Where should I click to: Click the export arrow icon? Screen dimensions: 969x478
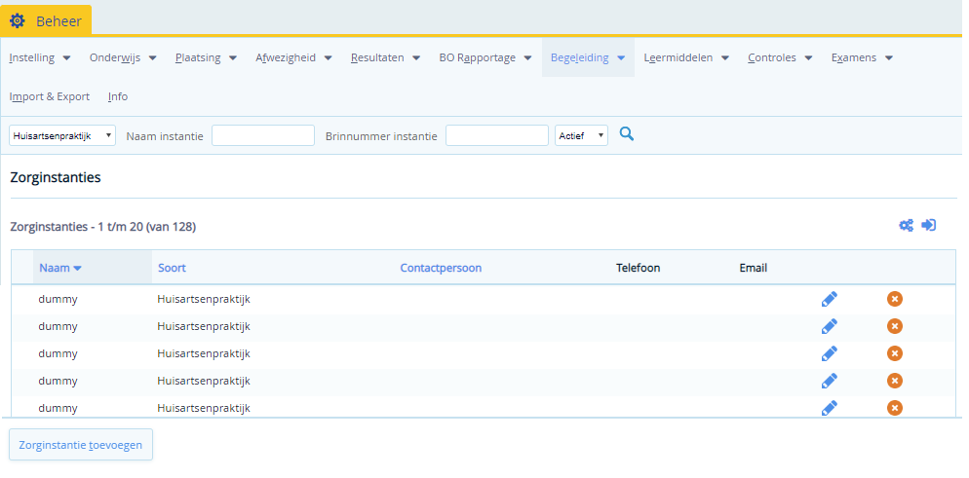click(x=929, y=225)
